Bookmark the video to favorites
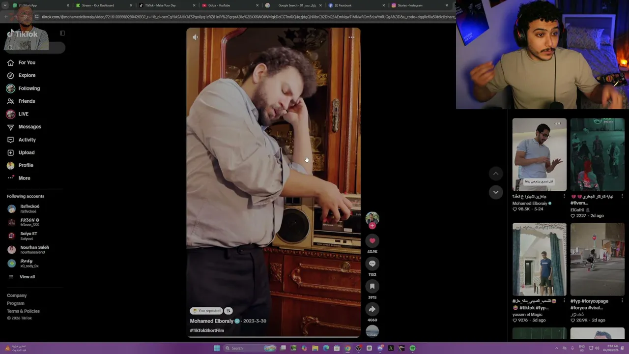This screenshot has height=354, width=629. pos(372,286)
